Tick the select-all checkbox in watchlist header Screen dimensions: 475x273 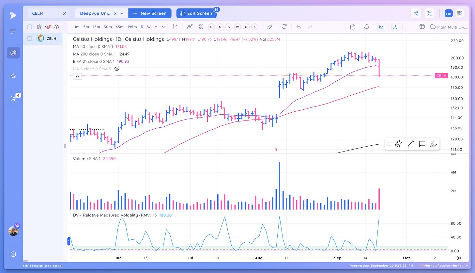coord(29,27)
